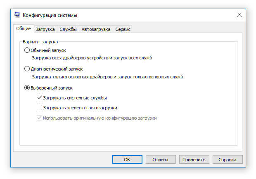Click text Загрузка только основных драйверов
This screenshot has height=179, width=256.
coord(72,77)
